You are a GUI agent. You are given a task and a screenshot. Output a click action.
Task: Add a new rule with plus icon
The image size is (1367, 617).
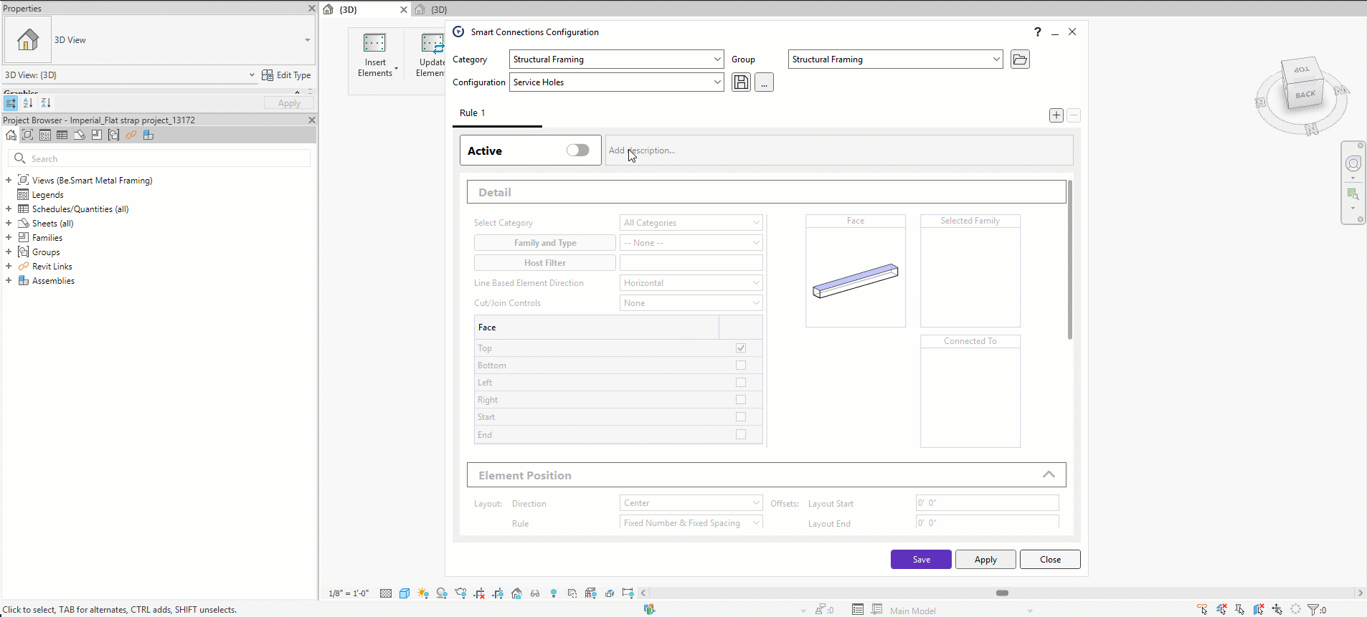pos(1056,115)
